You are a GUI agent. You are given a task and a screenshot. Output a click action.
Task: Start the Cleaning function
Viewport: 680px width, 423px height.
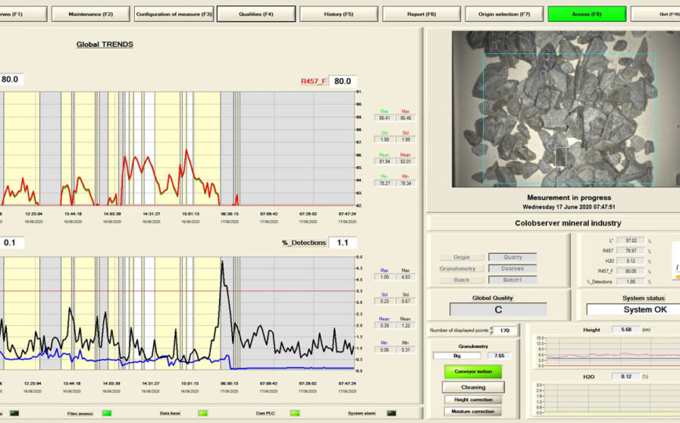coord(473,387)
